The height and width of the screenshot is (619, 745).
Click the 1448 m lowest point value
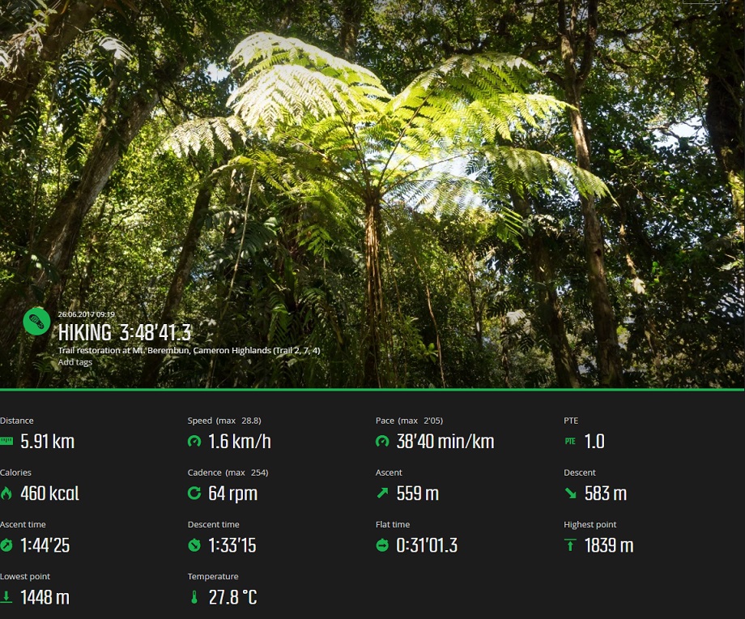(x=45, y=597)
